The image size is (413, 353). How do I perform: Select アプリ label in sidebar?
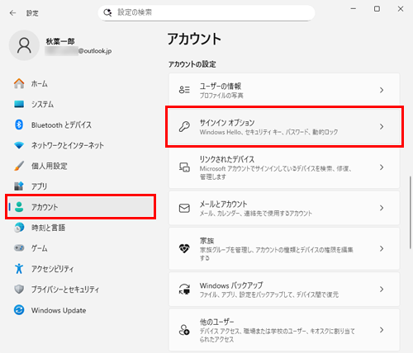pyautogui.click(x=39, y=186)
